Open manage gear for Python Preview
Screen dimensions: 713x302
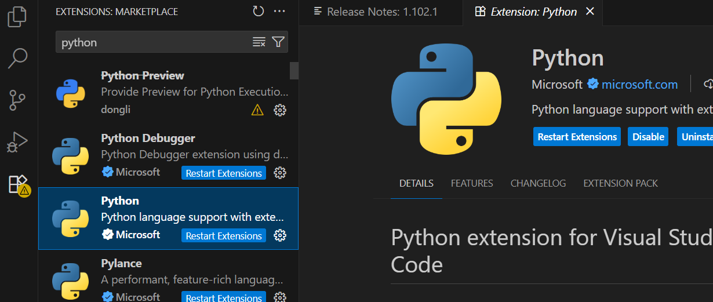pyautogui.click(x=280, y=110)
